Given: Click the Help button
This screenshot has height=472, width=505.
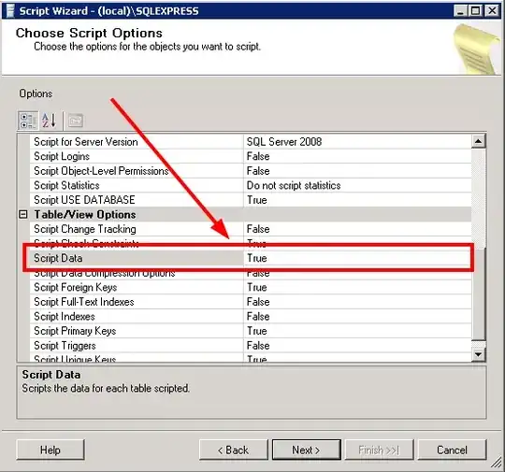Looking at the screenshot, I should point(50,450).
